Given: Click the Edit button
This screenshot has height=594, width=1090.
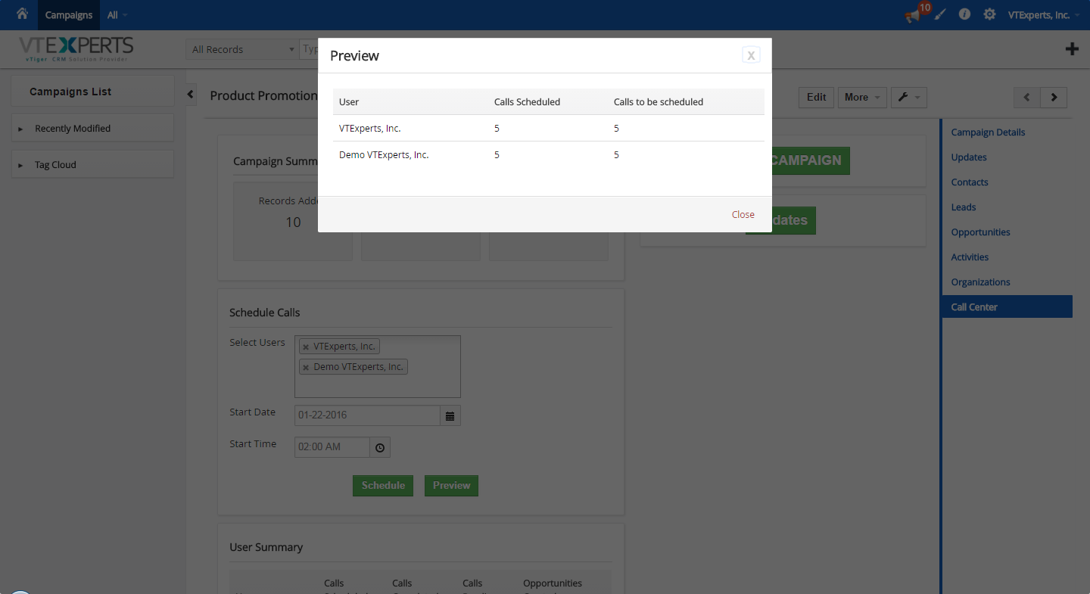Looking at the screenshot, I should [816, 97].
